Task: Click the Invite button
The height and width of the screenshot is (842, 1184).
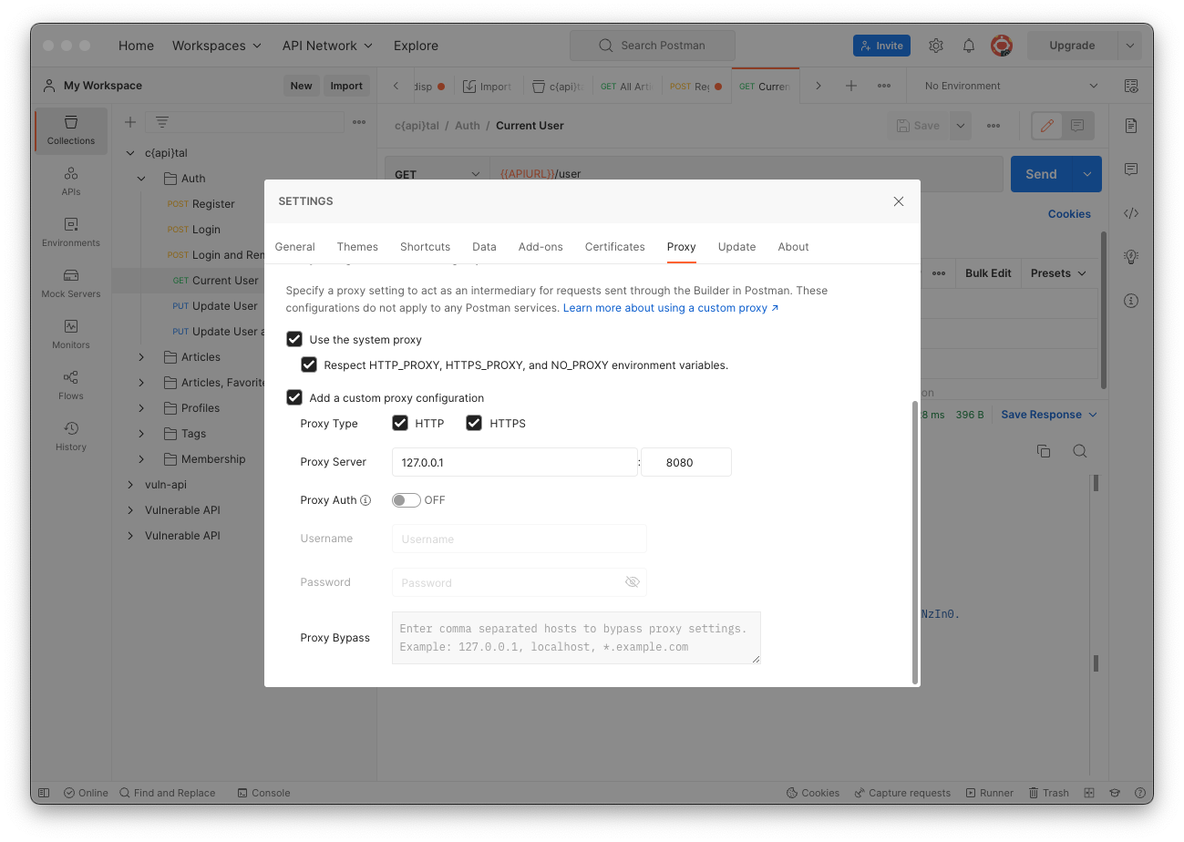Action: click(881, 46)
